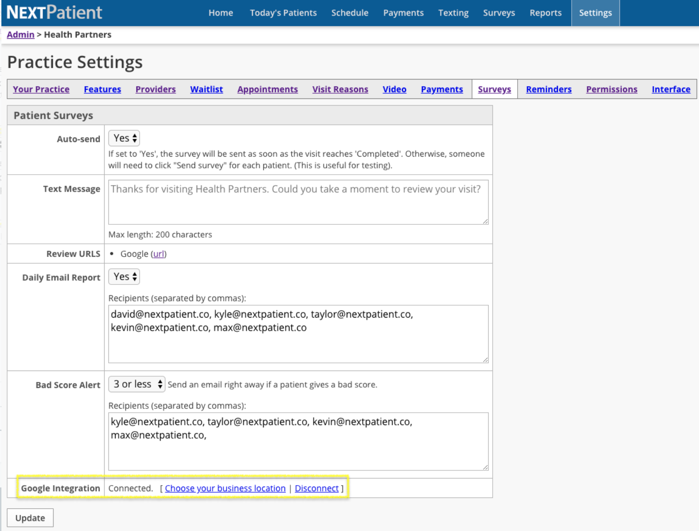Select the Surveys settings tab
The image size is (699, 531).
[494, 89]
